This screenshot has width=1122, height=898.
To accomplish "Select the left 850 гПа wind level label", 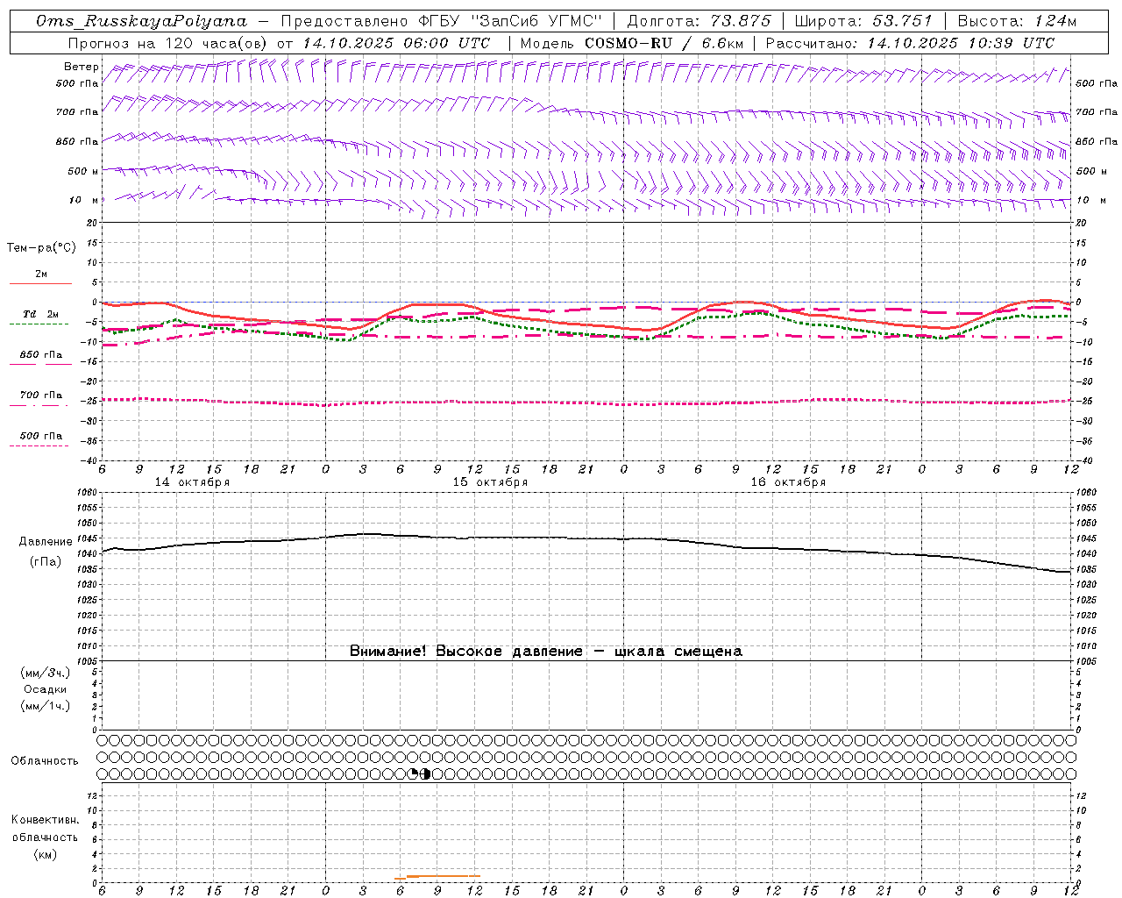I will pyautogui.click(x=77, y=141).
